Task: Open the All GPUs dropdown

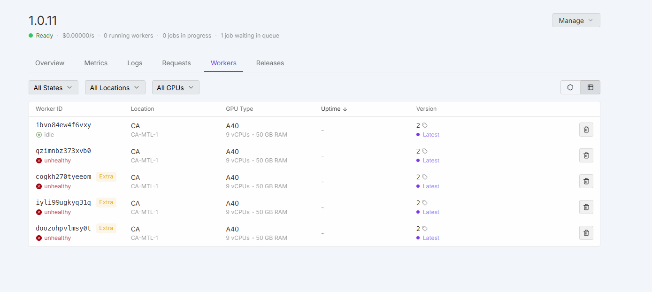Action: click(x=175, y=87)
